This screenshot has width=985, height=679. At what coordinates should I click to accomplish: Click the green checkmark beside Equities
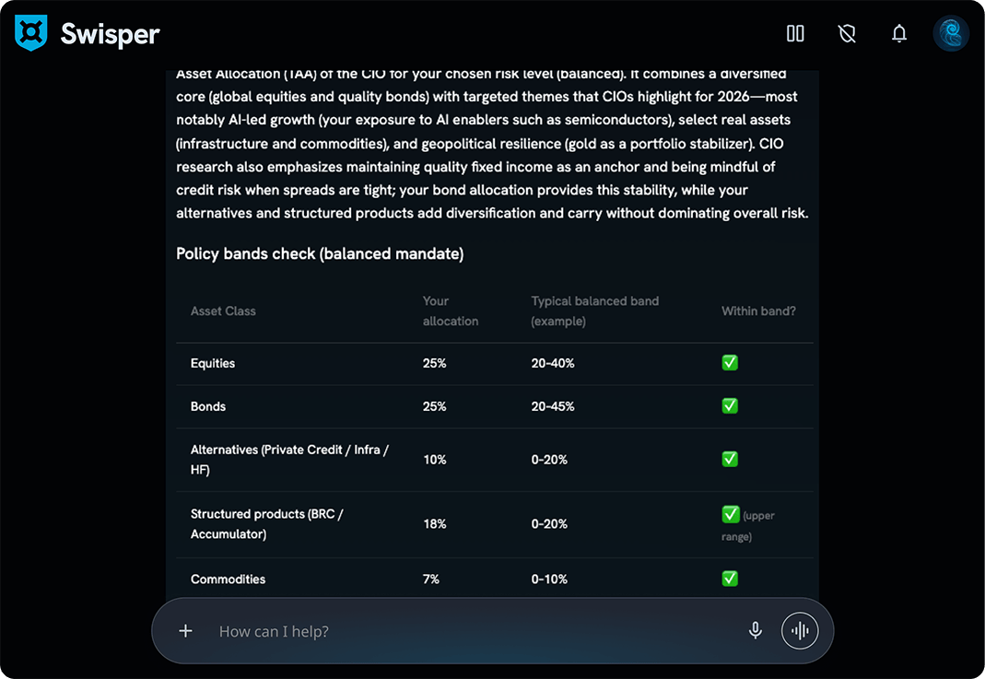[730, 363]
